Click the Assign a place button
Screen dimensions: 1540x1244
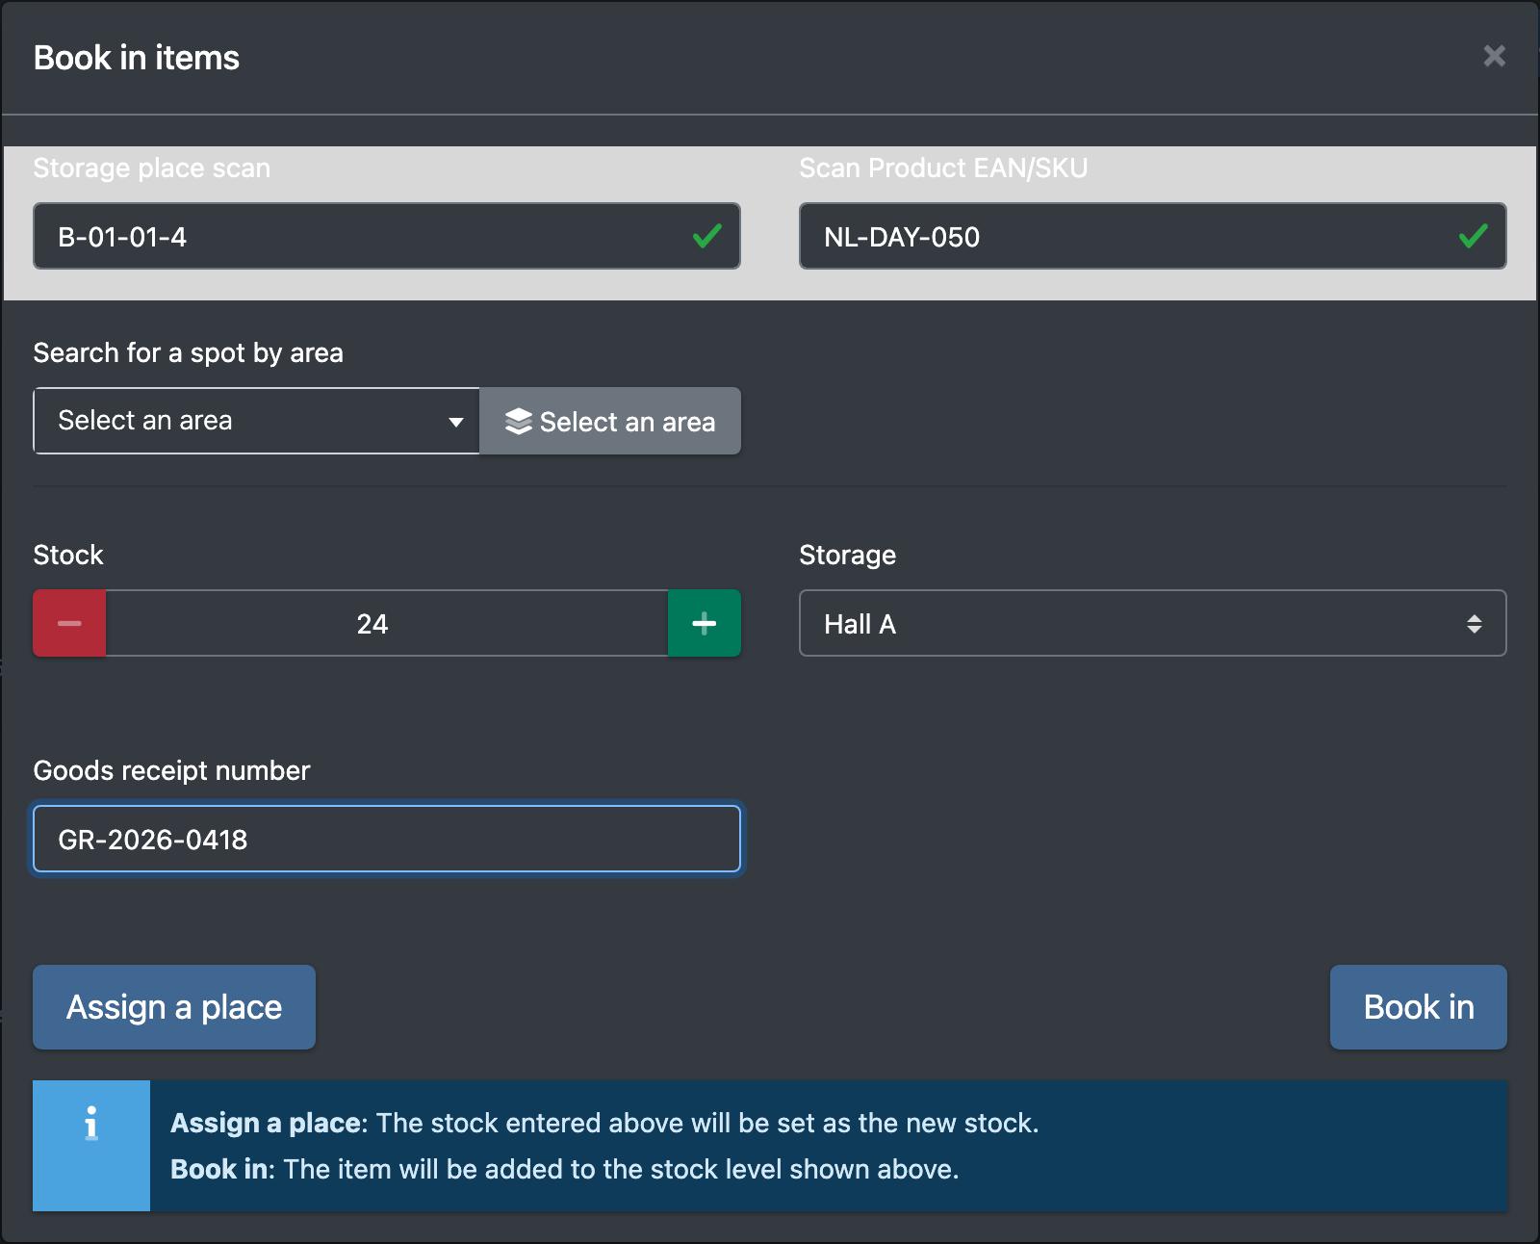click(174, 1007)
